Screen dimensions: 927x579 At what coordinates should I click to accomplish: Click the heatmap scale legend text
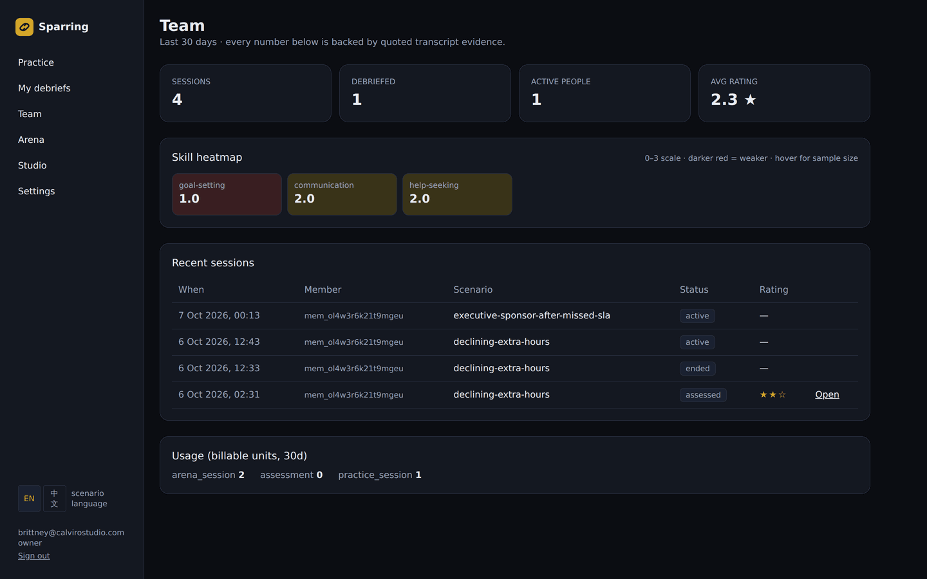pyautogui.click(x=751, y=158)
